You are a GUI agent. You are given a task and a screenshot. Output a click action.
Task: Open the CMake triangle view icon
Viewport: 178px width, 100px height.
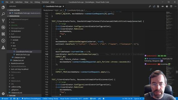point(3,47)
